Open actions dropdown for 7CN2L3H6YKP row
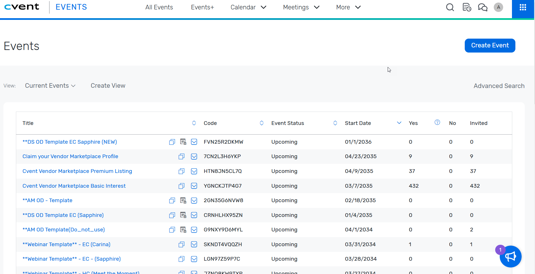 pyautogui.click(x=194, y=156)
